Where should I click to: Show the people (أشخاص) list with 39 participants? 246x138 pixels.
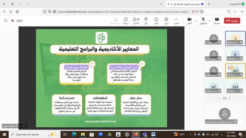point(136,21)
